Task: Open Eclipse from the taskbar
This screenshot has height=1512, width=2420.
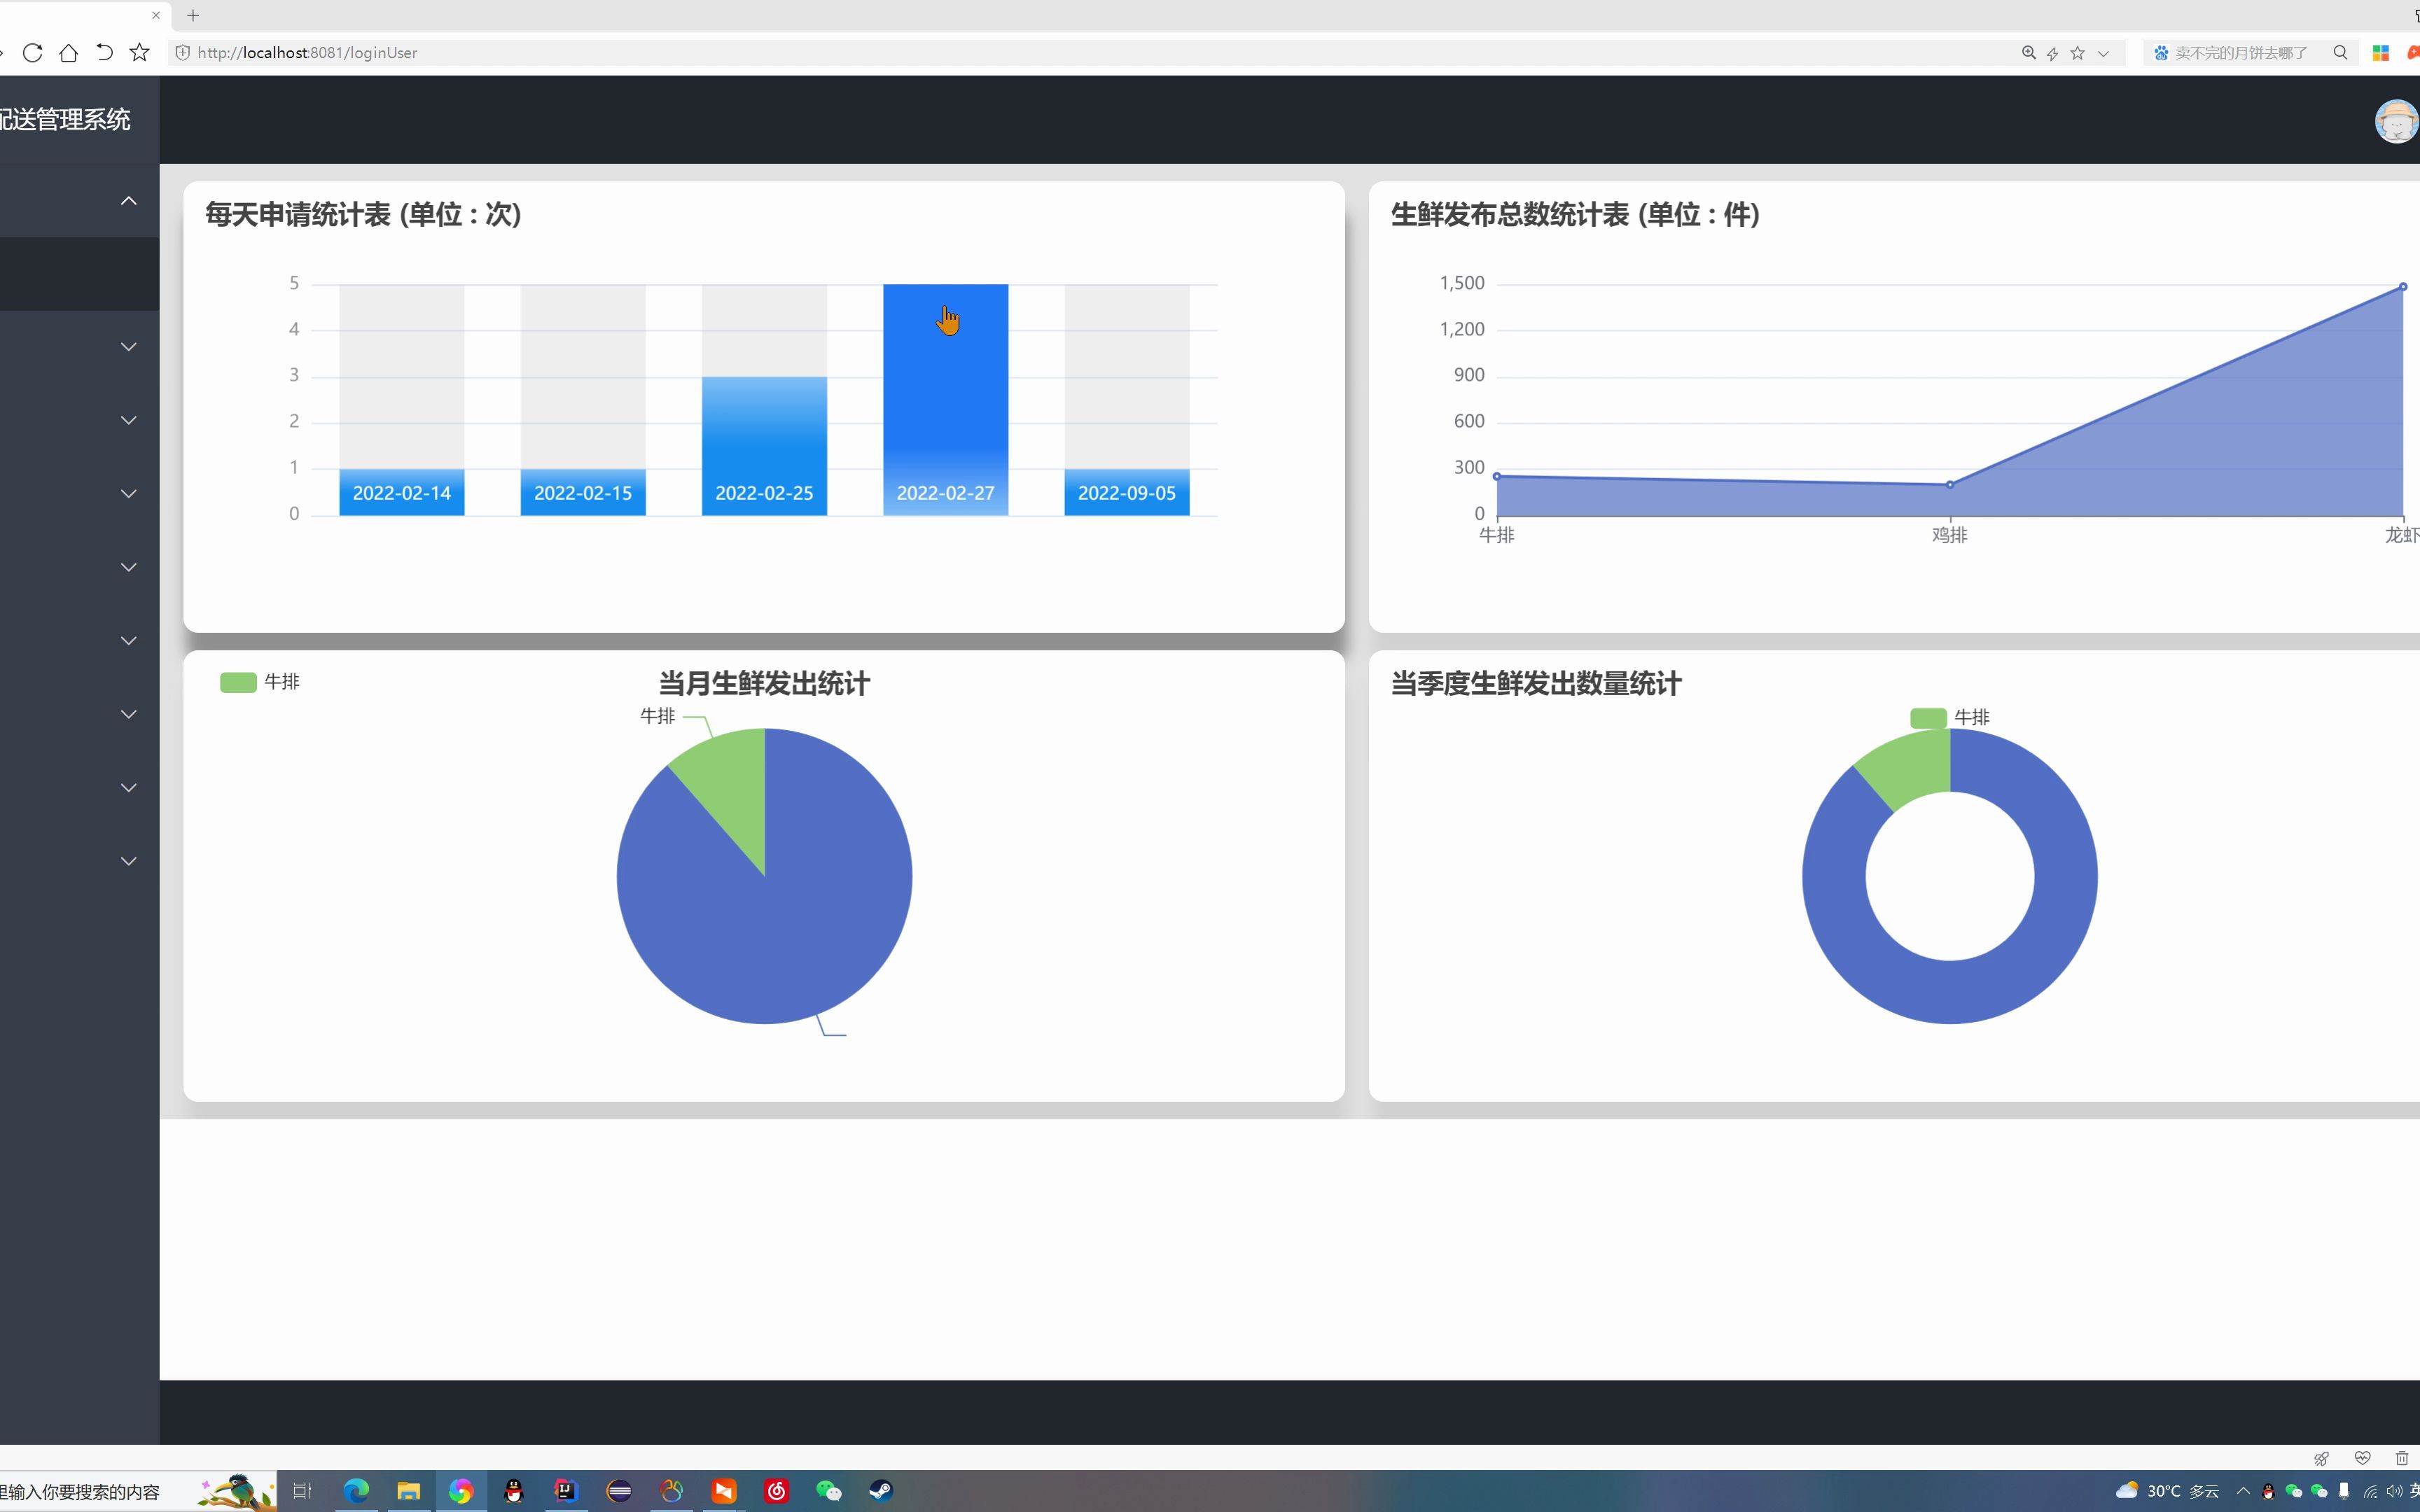Action: (x=619, y=1491)
